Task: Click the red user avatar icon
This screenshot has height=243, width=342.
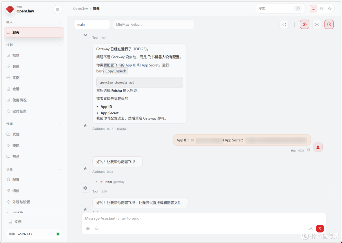Action: 318,147
